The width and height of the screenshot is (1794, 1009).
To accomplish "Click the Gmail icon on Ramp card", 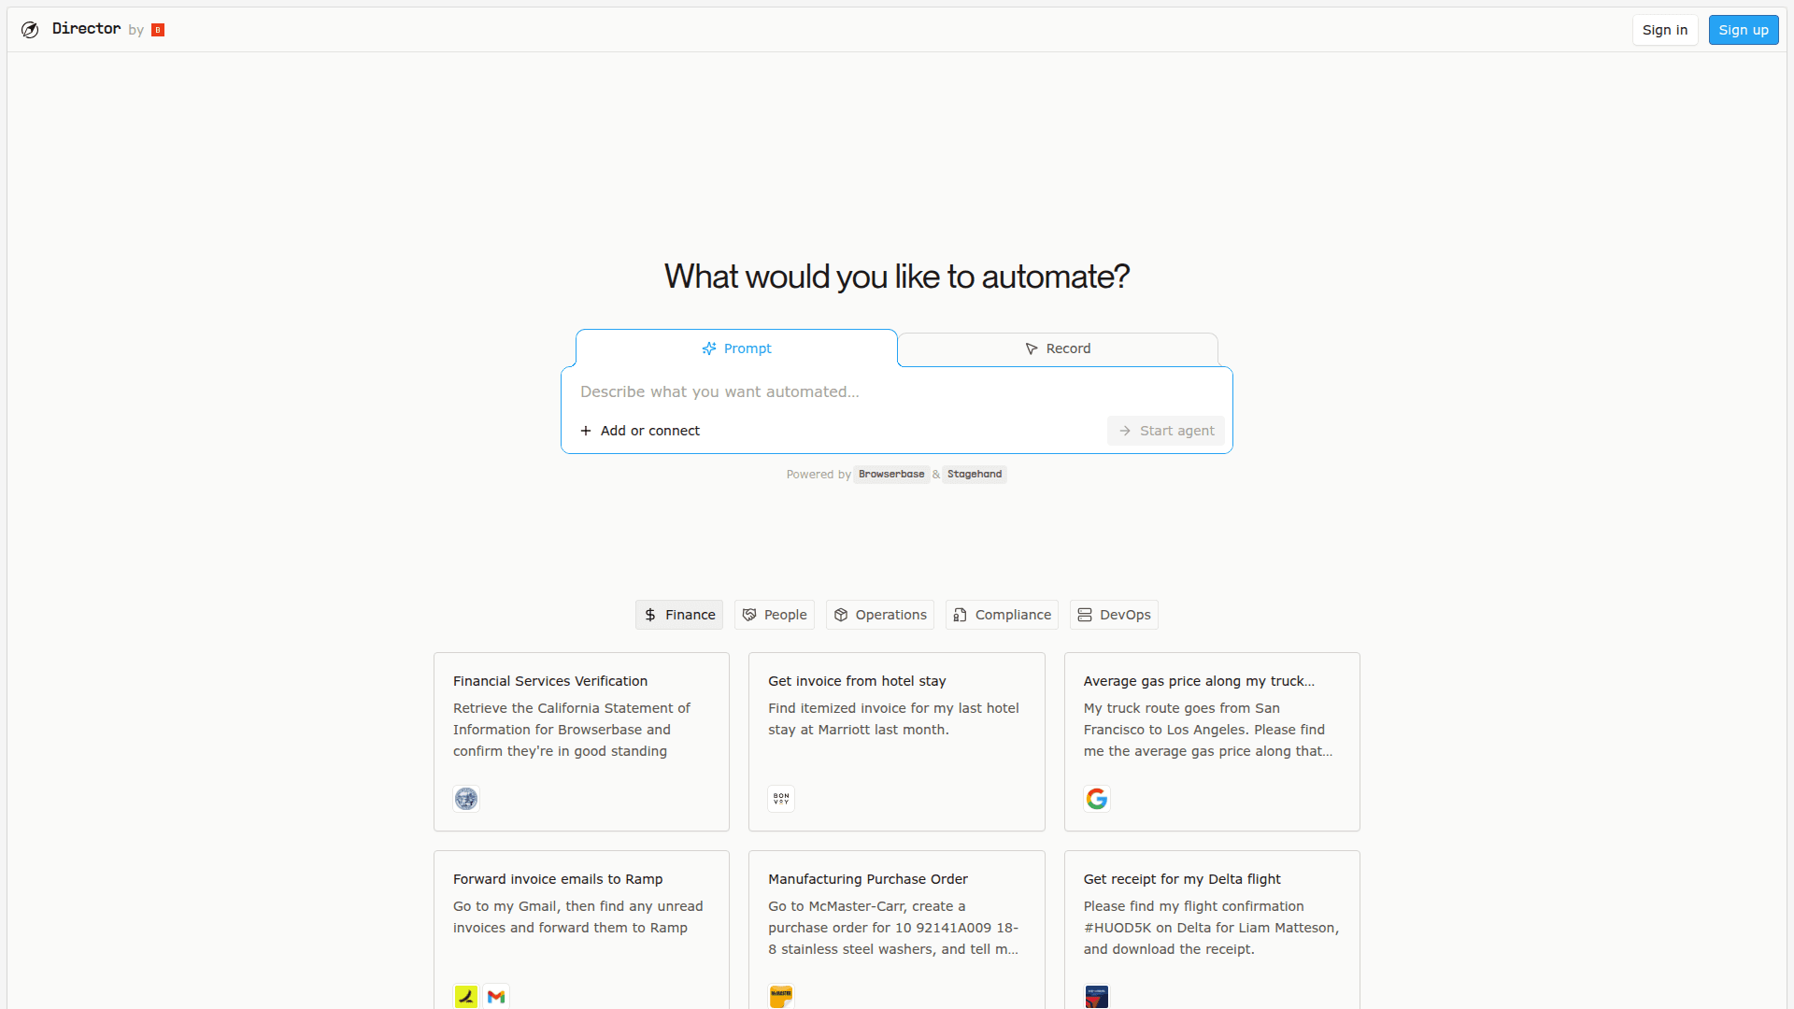I will click(x=496, y=997).
